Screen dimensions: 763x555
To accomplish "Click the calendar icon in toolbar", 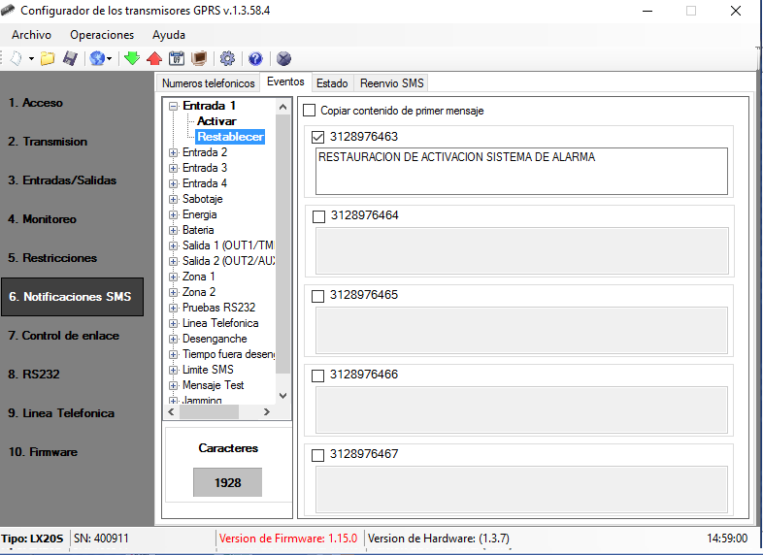I will click(176, 59).
